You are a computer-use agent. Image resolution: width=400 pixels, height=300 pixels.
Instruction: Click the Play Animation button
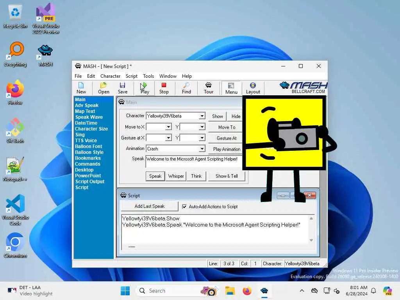(226, 149)
